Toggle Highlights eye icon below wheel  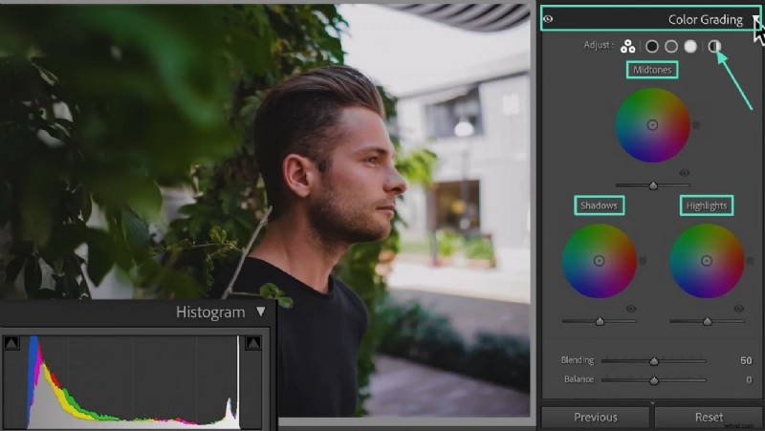click(x=738, y=309)
